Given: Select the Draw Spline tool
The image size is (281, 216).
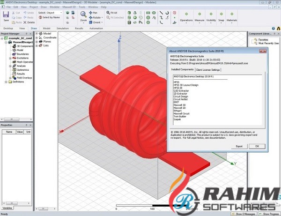Looking at the screenshot, I should pyautogui.click(x=161, y=17).
